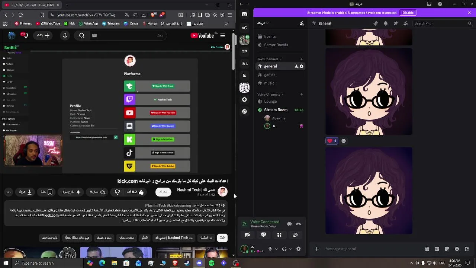Open microphone input device options chevron

click(276, 249)
